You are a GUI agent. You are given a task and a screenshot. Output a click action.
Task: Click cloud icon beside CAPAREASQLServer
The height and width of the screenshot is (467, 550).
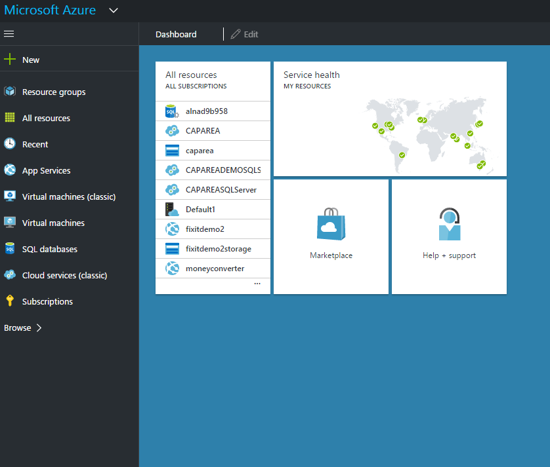click(172, 190)
